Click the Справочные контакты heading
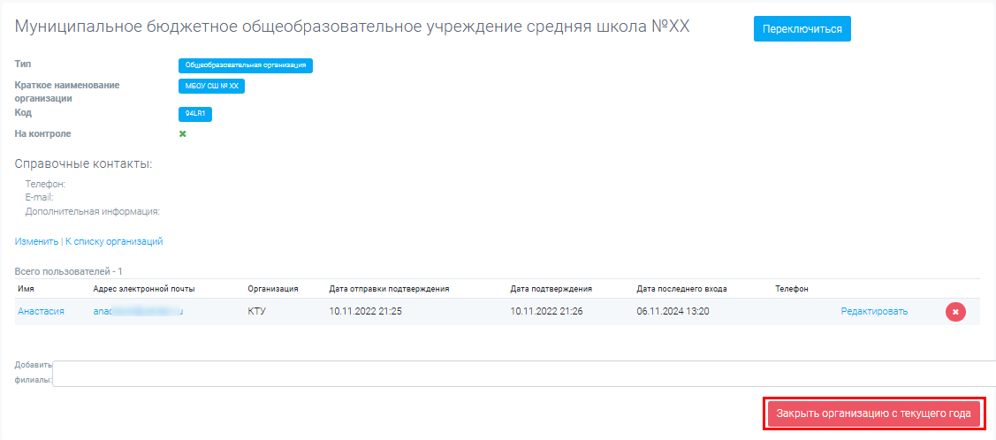 click(x=84, y=164)
